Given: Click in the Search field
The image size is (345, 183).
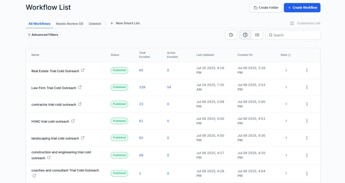Looking at the screenshot, I should click(293, 35).
